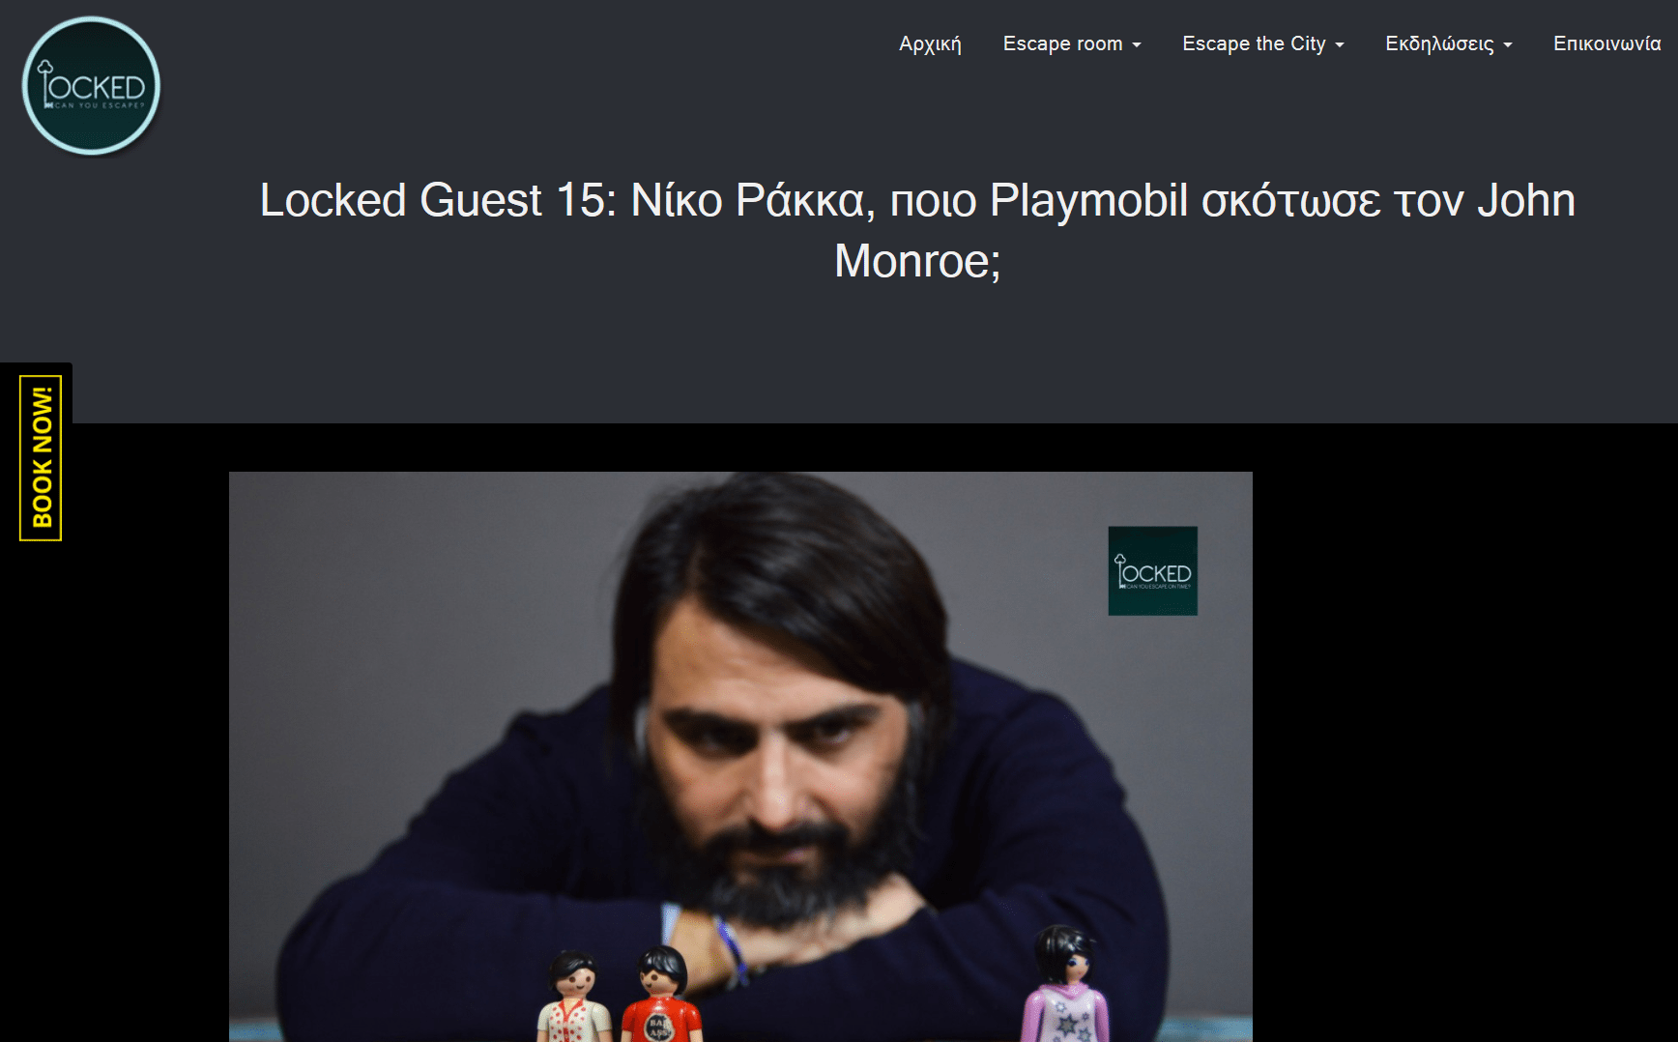Open the Αρχική home page
This screenshot has height=1042, width=1678.
(x=930, y=43)
